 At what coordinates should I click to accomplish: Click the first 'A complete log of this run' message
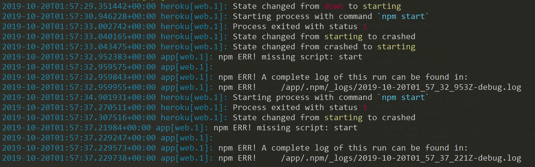pyautogui.click(x=343, y=77)
